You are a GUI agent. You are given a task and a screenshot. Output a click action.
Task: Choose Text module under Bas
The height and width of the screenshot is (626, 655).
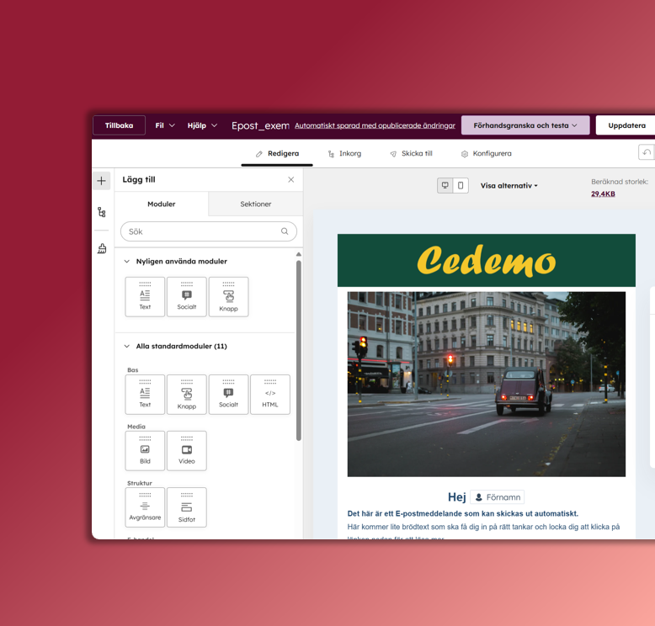point(145,395)
